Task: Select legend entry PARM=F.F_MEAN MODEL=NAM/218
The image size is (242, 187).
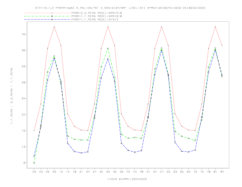Action: pyautogui.click(x=97, y=16)
